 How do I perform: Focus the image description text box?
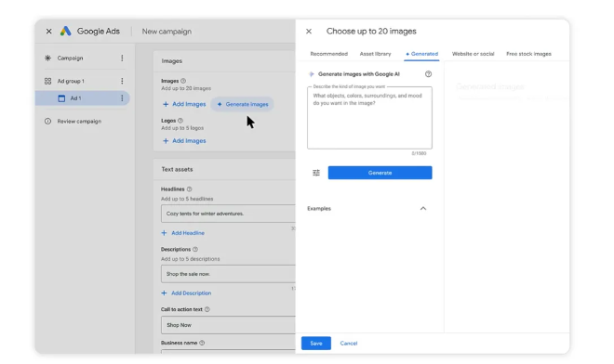coord(369,118)
